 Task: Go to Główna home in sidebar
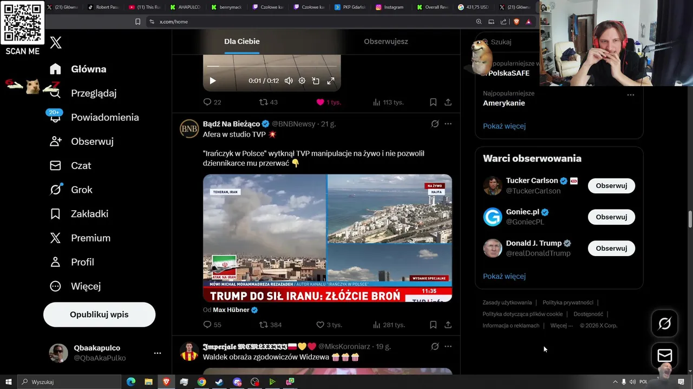78,69
